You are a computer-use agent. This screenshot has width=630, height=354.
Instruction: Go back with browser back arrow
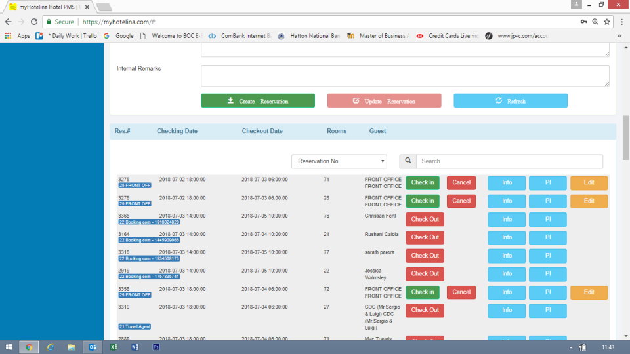click(9, 22)
